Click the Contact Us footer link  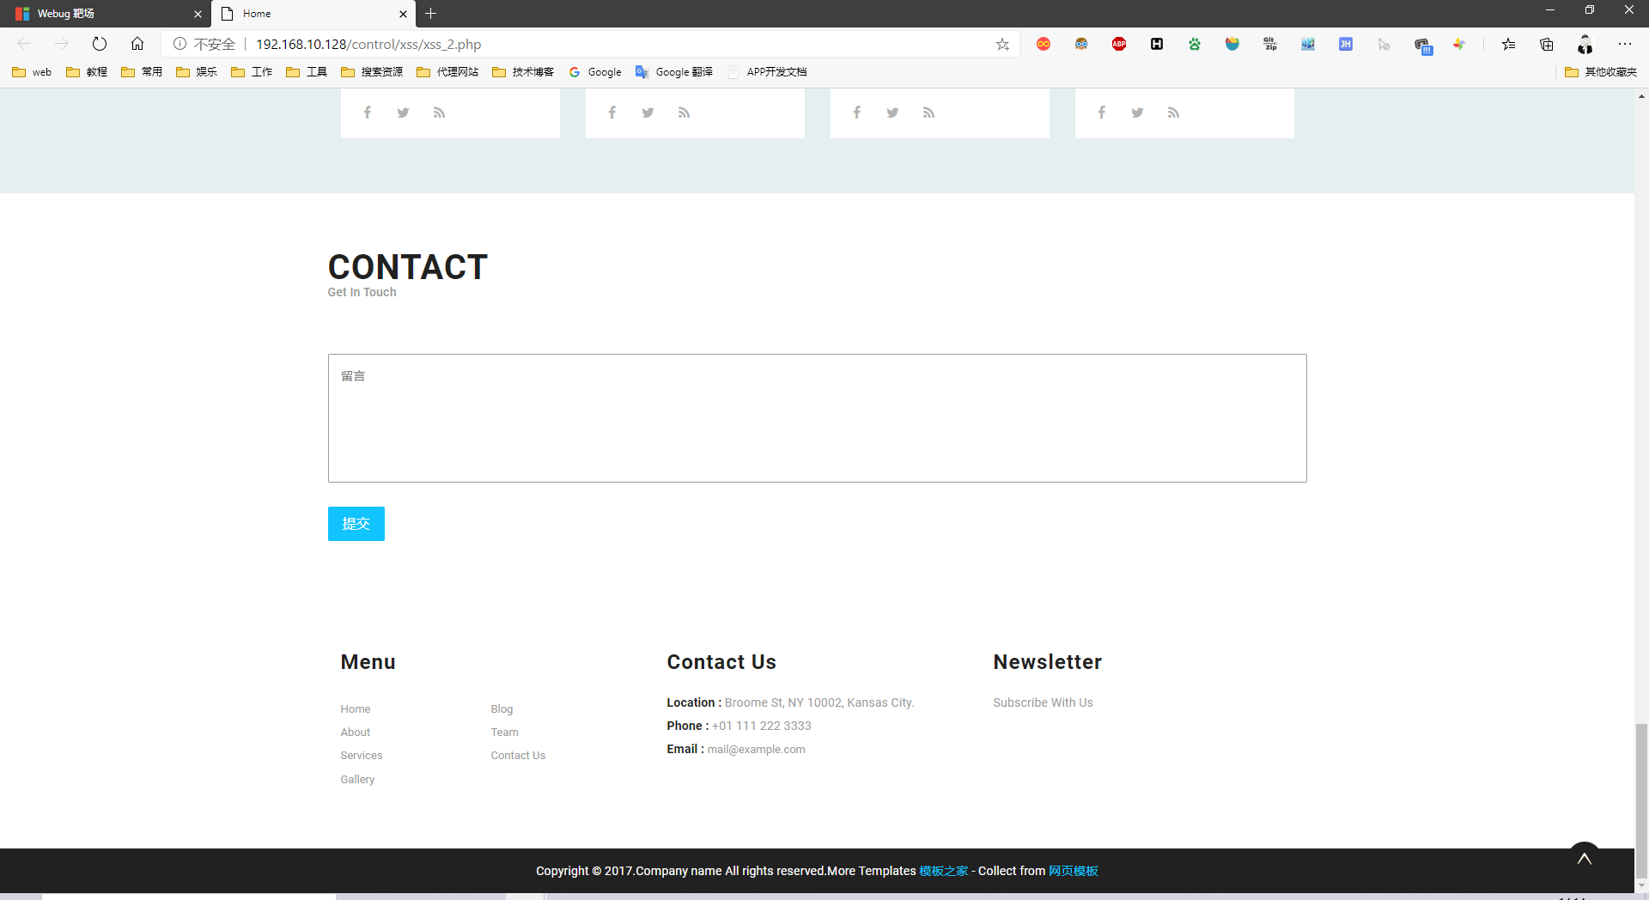pos(518,756)
